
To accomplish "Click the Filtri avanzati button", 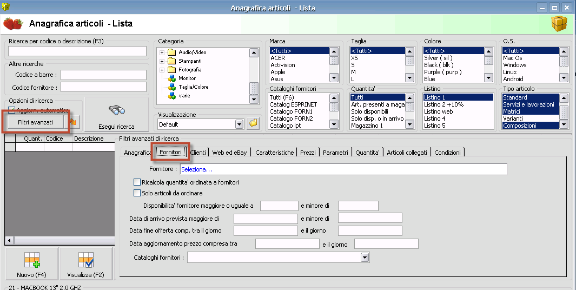I will 35,122.
